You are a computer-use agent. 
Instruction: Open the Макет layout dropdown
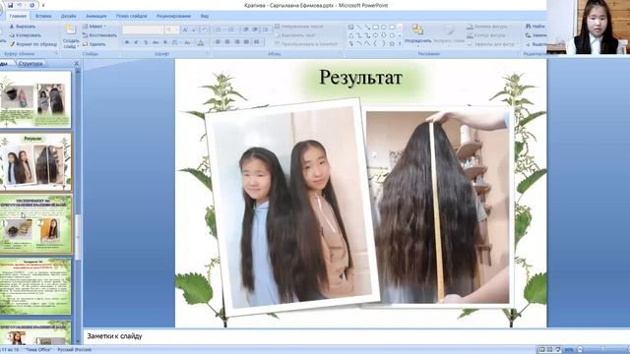94,27
